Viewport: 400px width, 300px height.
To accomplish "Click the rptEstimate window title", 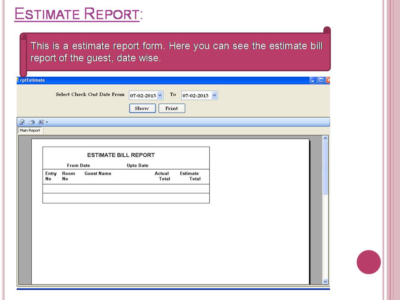I will (x=32, y=80).
